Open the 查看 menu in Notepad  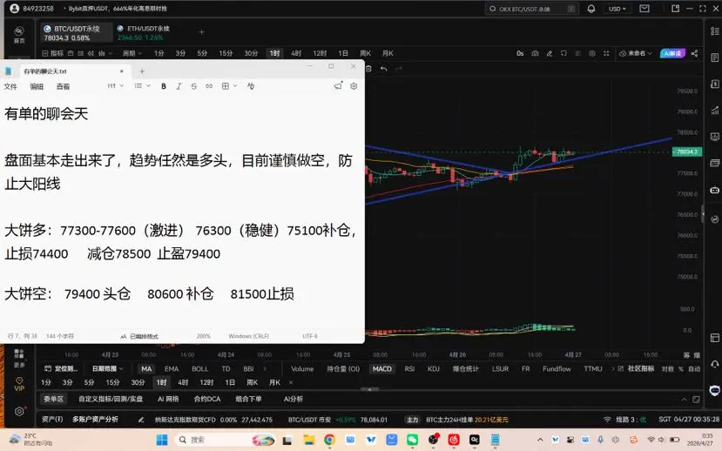[x=63, y=86]
